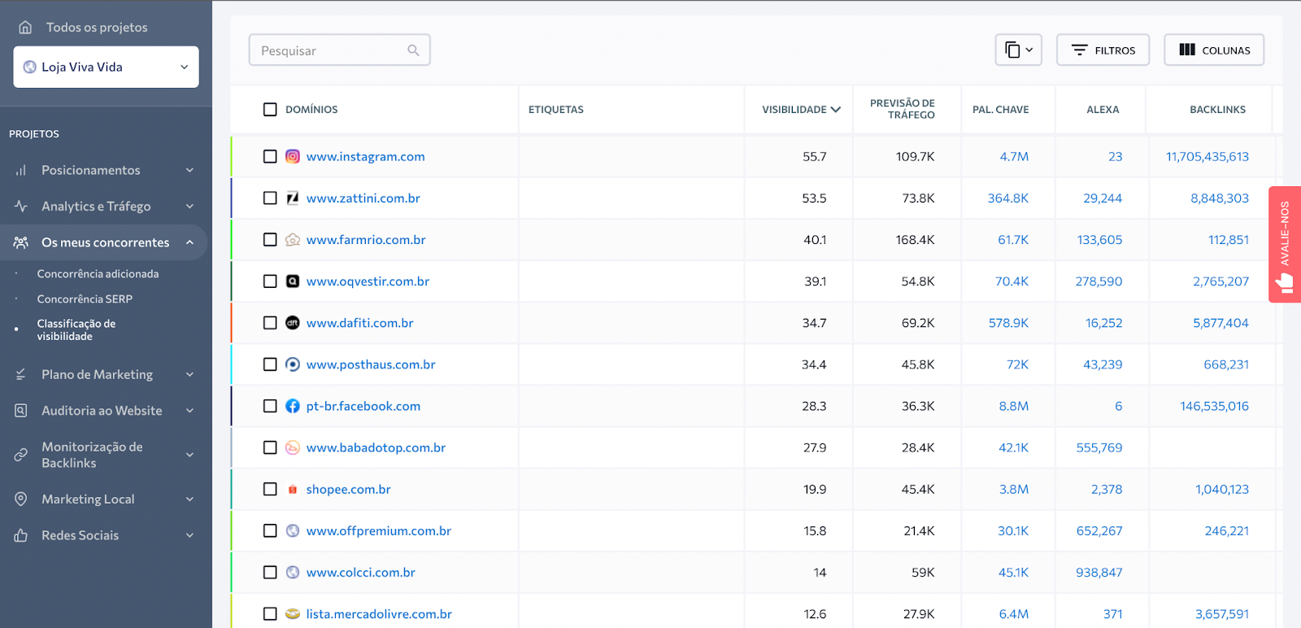The width and height of the screenshot is (1301, 628).
Task: Check the www.zattini.com.br row checkbox
Action: [270, 198]
